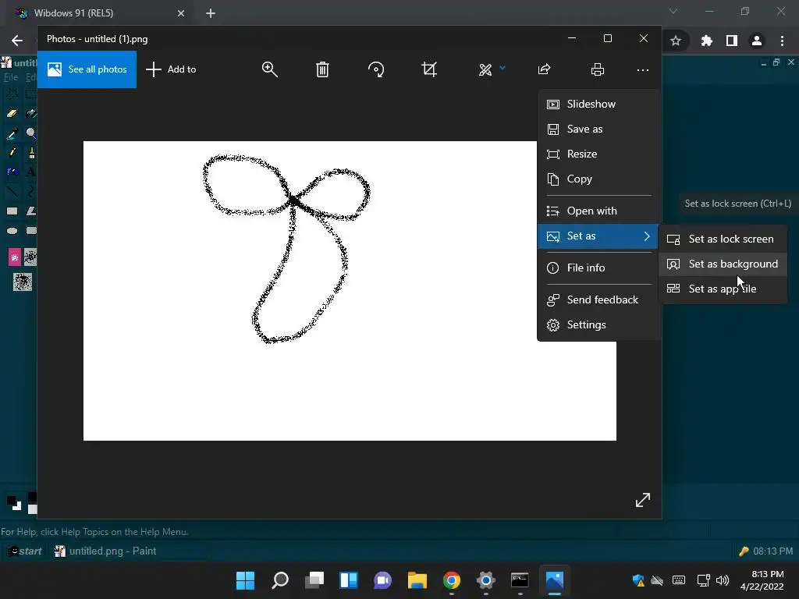Select the Brush tool in Paint
The height and width of the screenshot is (599, 799).
tap(30, 152)
